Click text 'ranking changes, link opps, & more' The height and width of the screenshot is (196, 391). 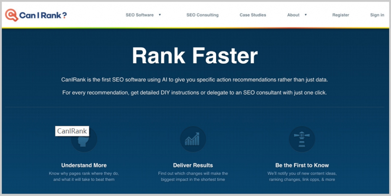[x=302, y=179]
